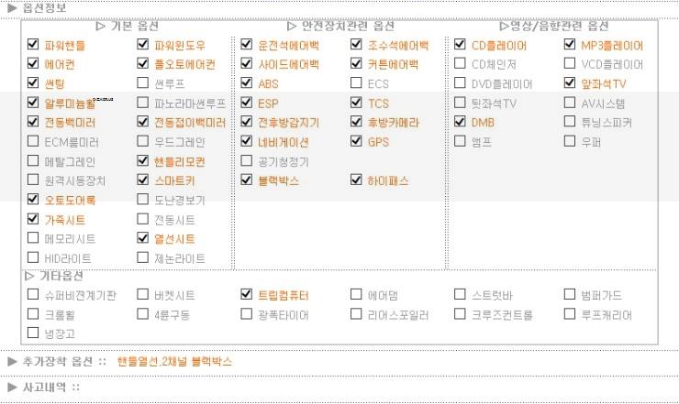Toggle the 열선시트 checkbox
This screenshot has width=679, height=404.
143,238
